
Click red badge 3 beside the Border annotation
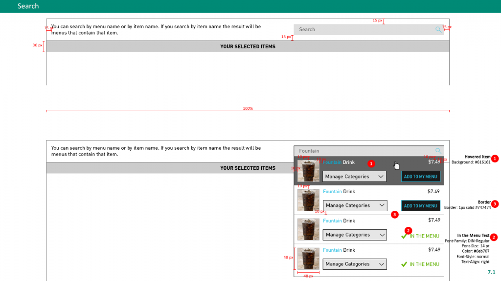coord(495,204)
